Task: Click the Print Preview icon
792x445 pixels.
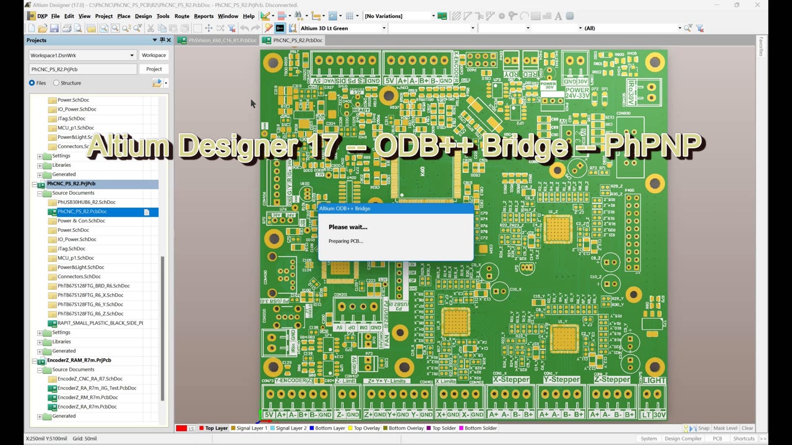Action: 78,28
